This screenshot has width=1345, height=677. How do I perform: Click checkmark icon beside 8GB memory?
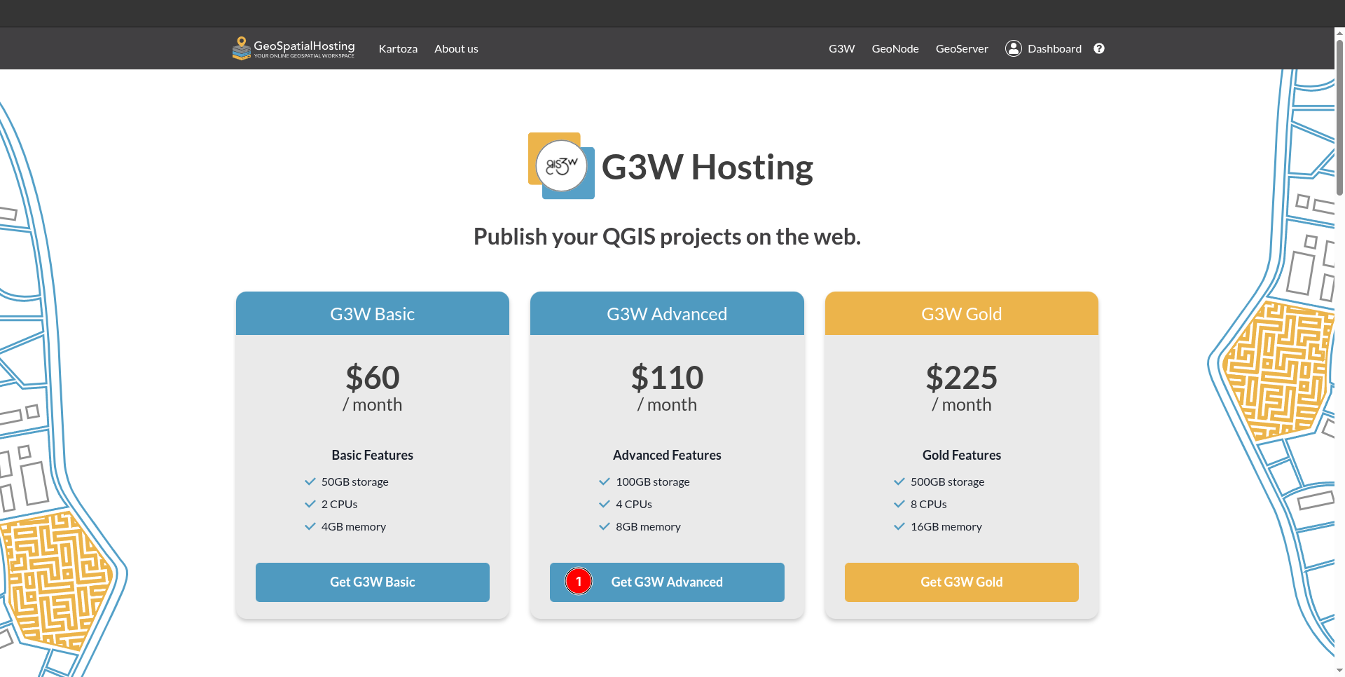(605, 526)
